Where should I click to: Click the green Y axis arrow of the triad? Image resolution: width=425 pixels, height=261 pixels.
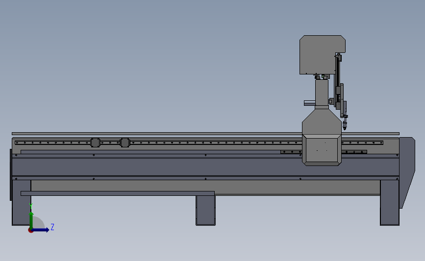pyautogui.click(x=31, y=221)
